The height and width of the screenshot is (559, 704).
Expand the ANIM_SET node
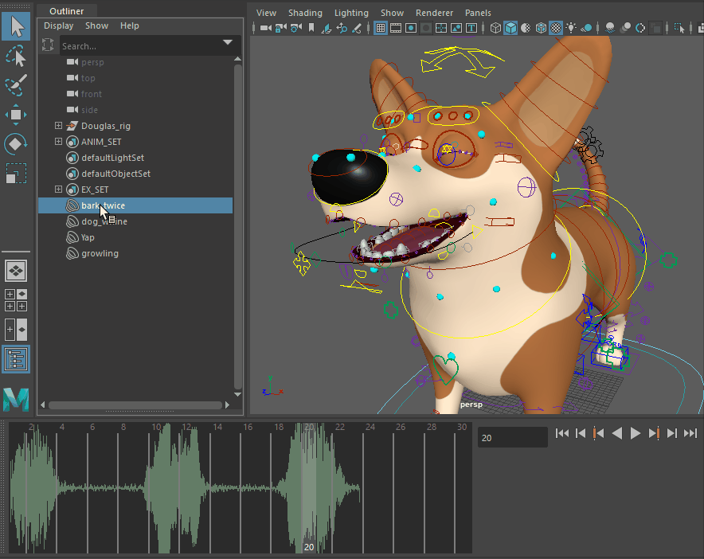[58, 142]
